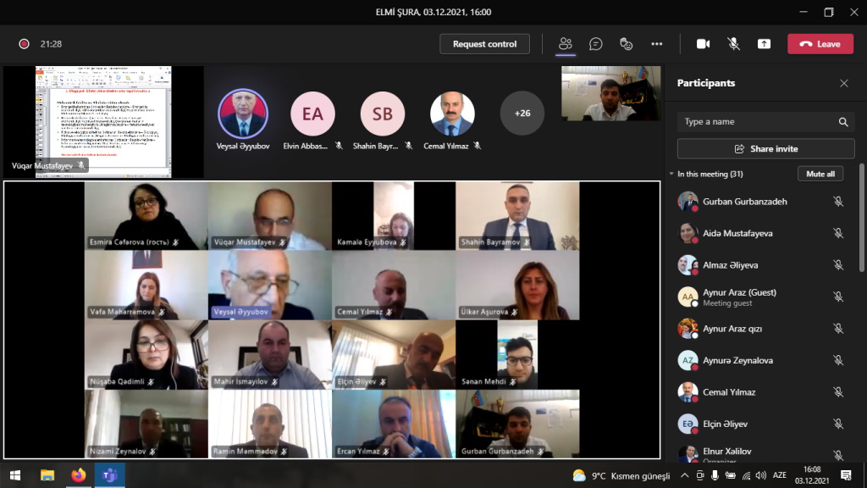Select Cemal Yılmaz avatar in participants list
Screen dimensions: 867x488
click(x=688, y=392)
